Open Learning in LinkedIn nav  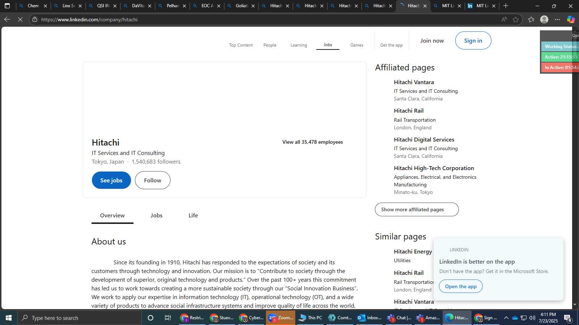click(299, 45)
